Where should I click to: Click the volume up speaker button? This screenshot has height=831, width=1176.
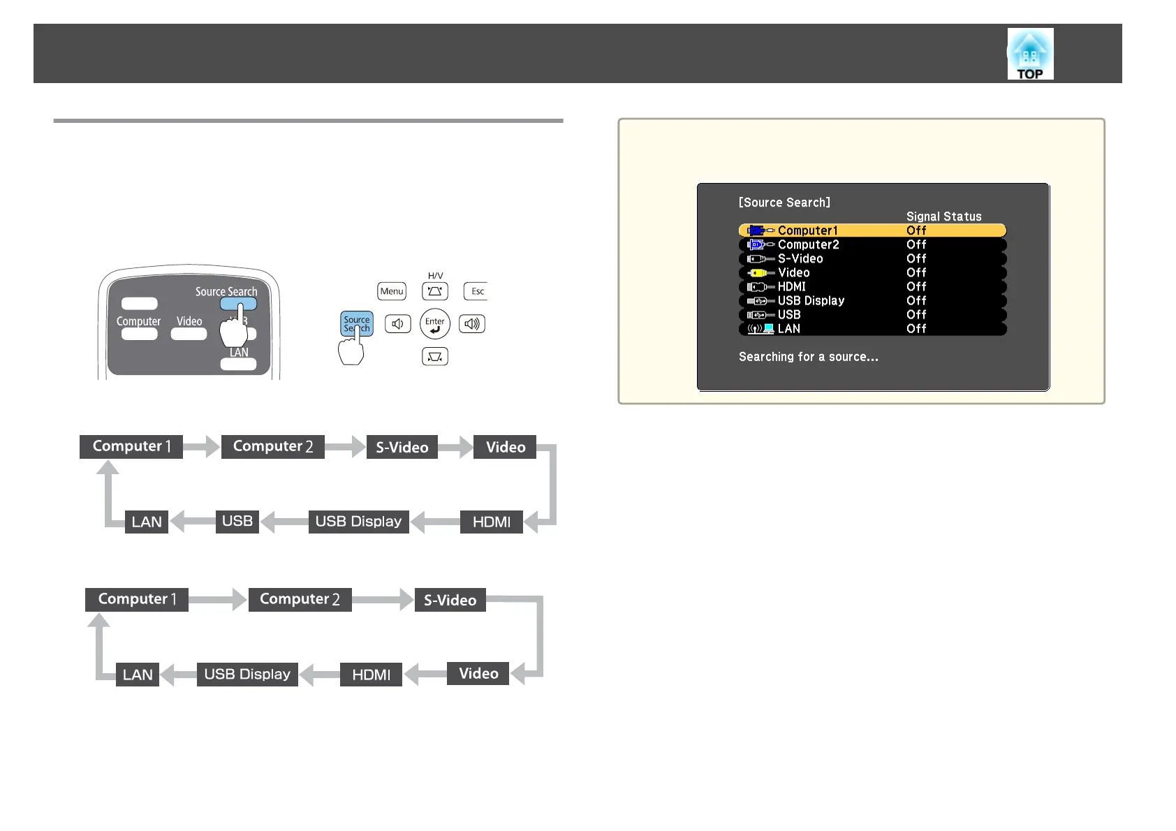pyautogui.click(x=472, y=324)
